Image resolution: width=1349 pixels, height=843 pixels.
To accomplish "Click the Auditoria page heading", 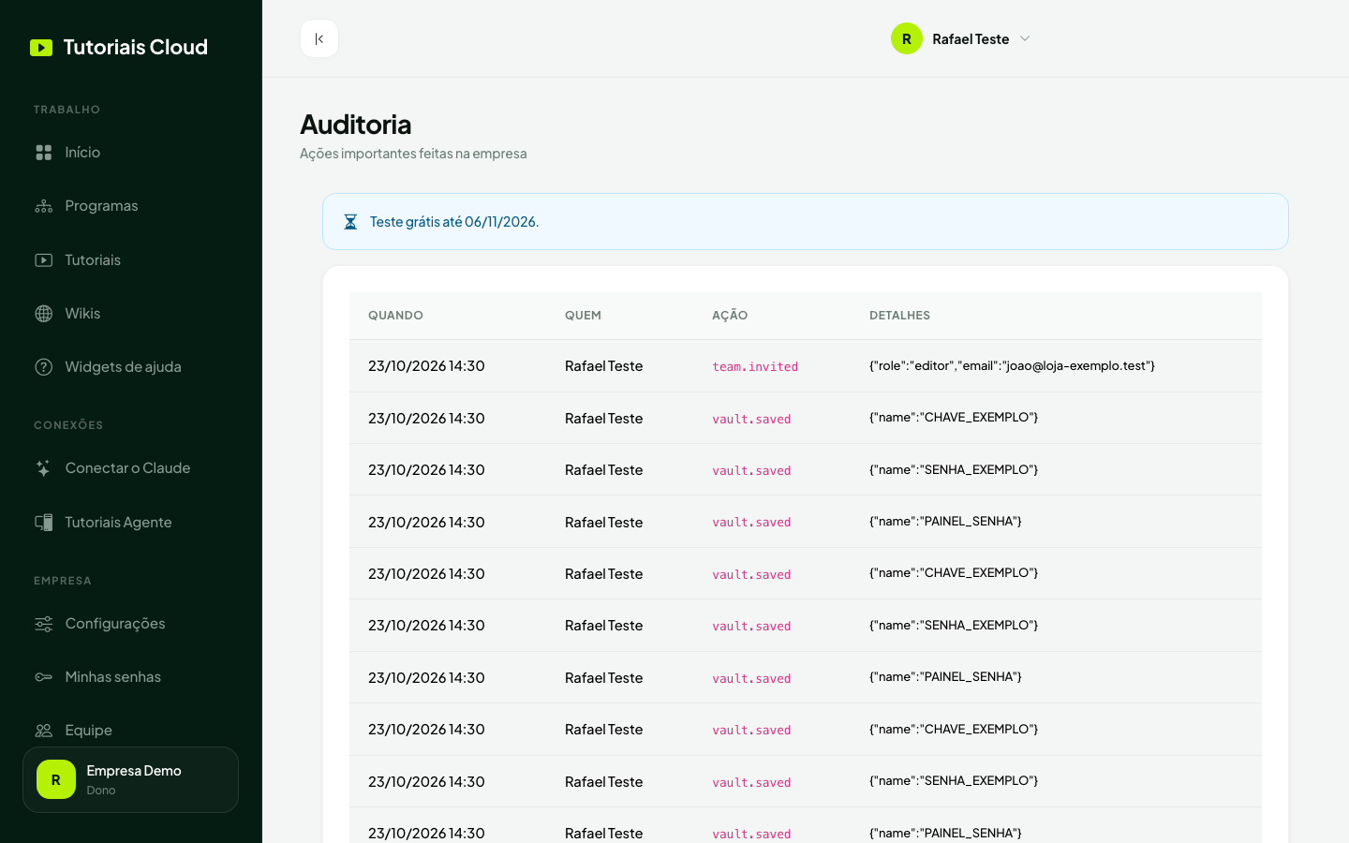I will pyautogui.click(x=356, y=125).
